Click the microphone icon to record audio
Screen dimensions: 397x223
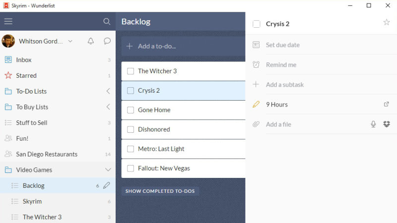point(373,124)
